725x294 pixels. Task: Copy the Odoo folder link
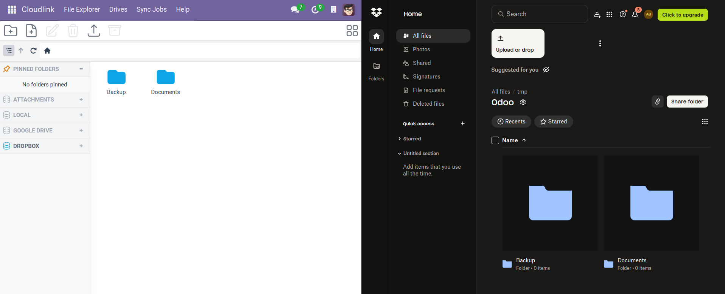(x=657, y=102)
